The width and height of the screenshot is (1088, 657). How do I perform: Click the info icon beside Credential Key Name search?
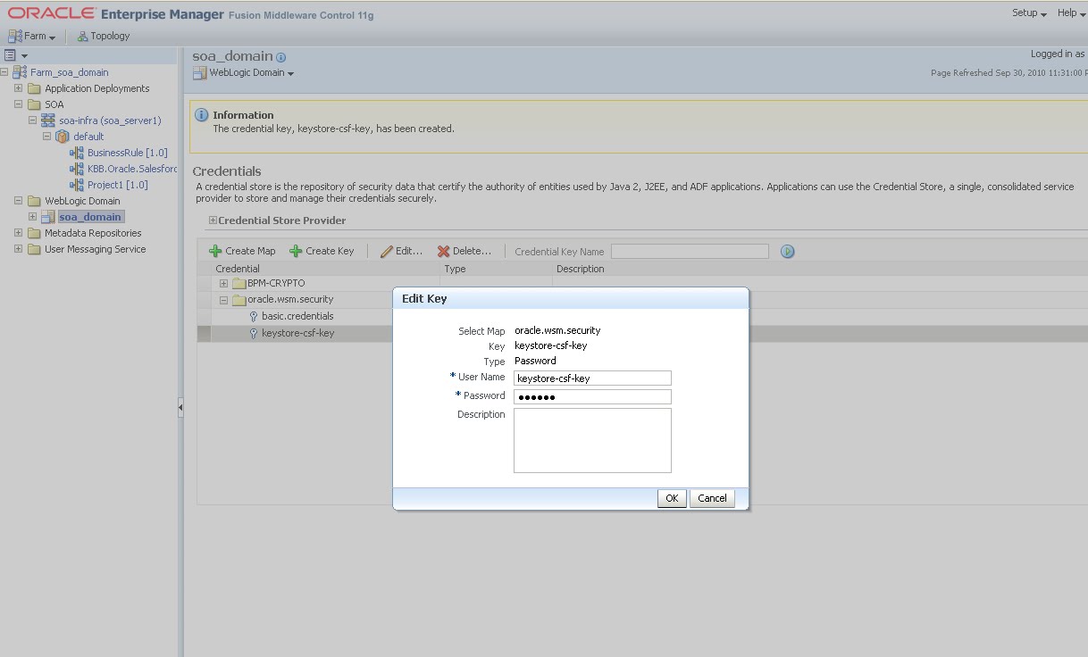[x=787, y=251]
